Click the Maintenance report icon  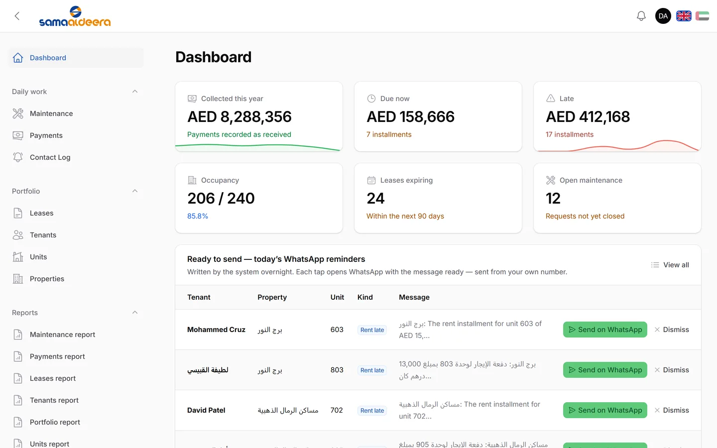18,335
